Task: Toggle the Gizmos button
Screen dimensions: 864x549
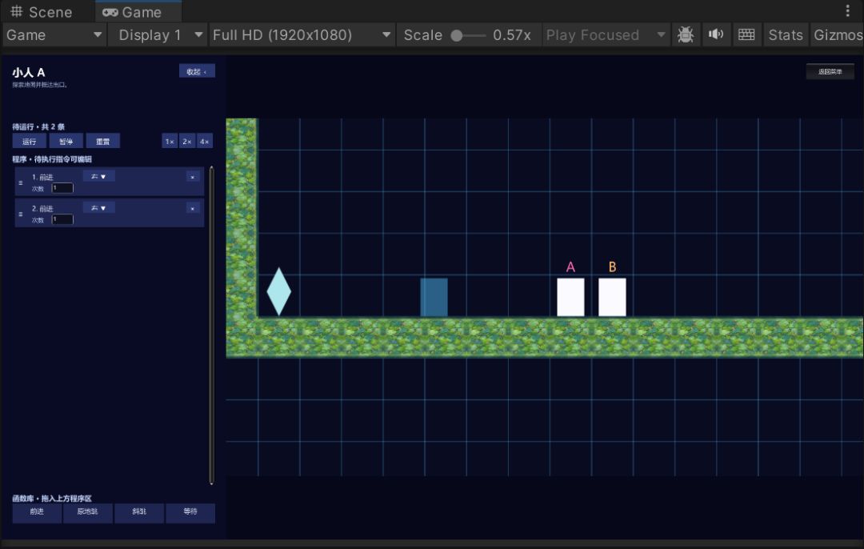Action: click(x=837, y=34)
